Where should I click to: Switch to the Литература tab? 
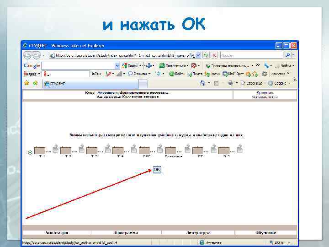point(198,232)
